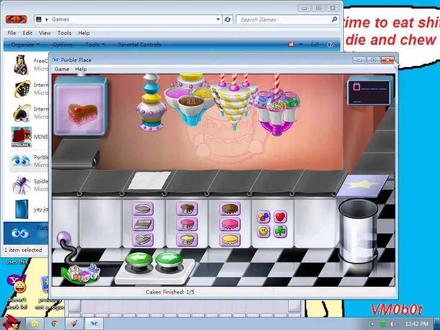Open the File menu in Games window
Screen dimensions: 440x330
[x=12, y=33]
